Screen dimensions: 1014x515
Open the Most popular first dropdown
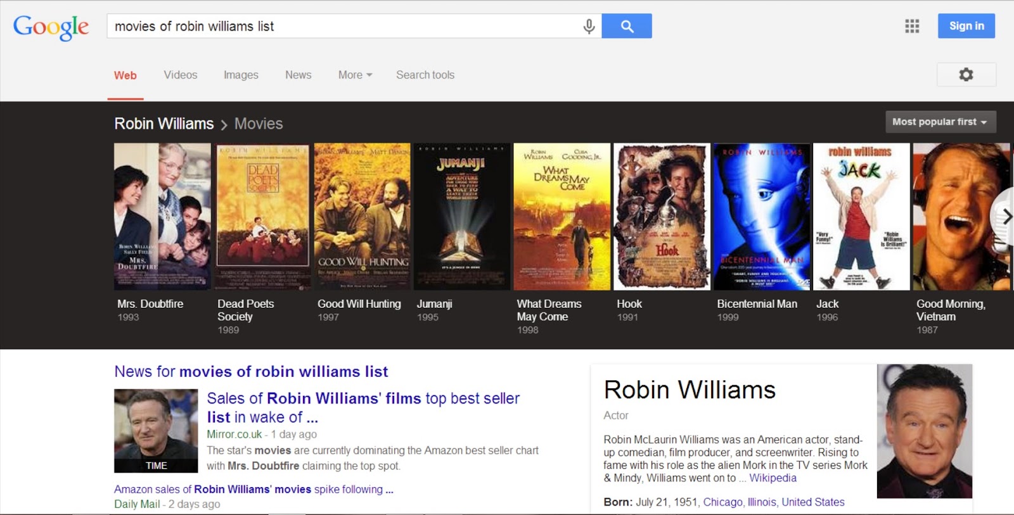[940, 122]
